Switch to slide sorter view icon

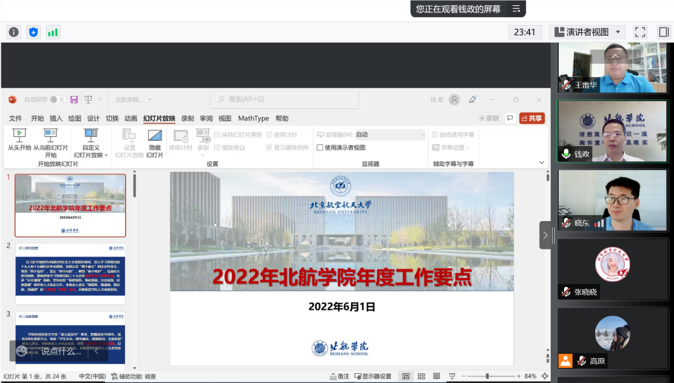[x=421, y=376]
